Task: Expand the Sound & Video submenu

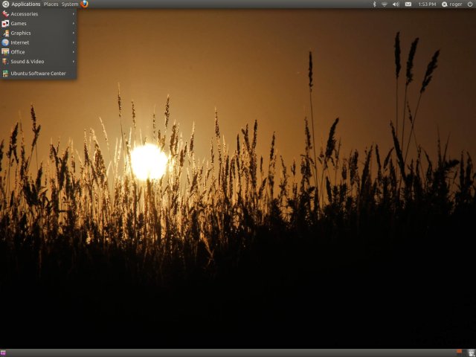Action: click(x=38, y=61)
